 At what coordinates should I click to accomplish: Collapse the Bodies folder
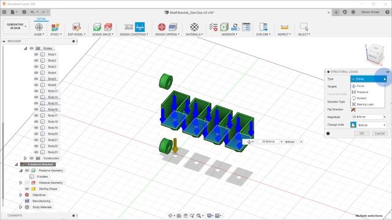click(25, 48)
